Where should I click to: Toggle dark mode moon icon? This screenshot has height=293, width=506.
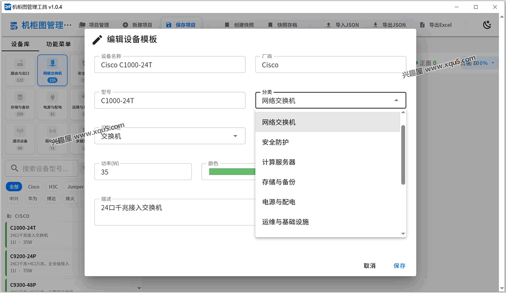click(487, 25)
